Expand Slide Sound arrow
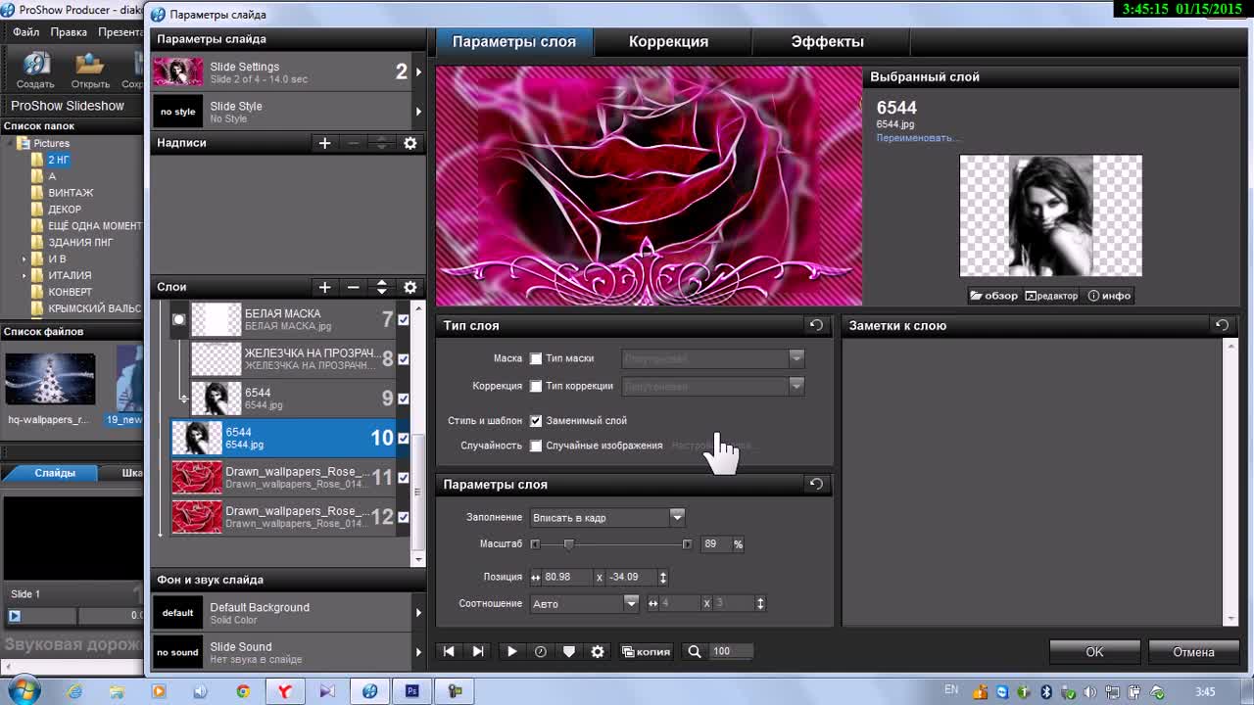The height and width of the screenshot is (705, 1254). [x=418, y=652]
